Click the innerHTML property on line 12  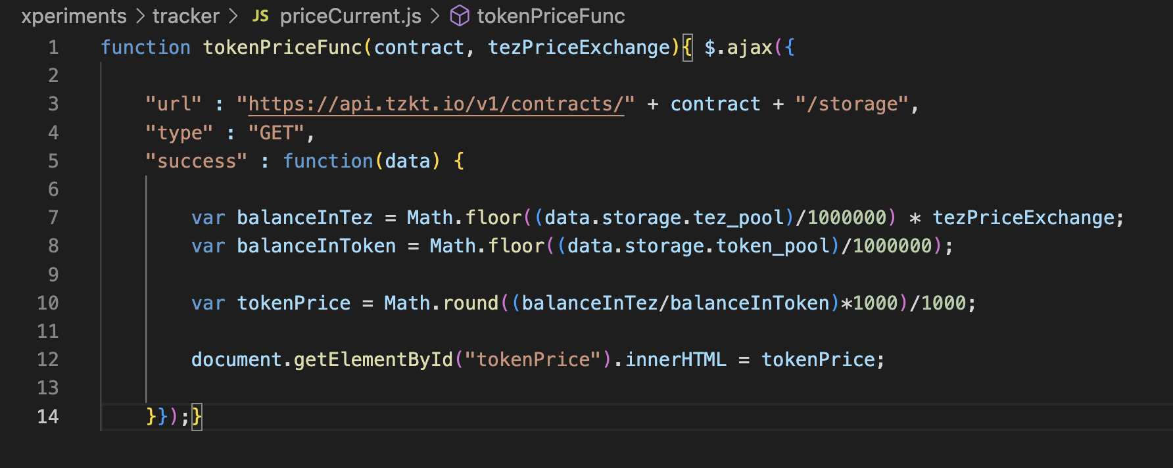[x=675, y=360]
